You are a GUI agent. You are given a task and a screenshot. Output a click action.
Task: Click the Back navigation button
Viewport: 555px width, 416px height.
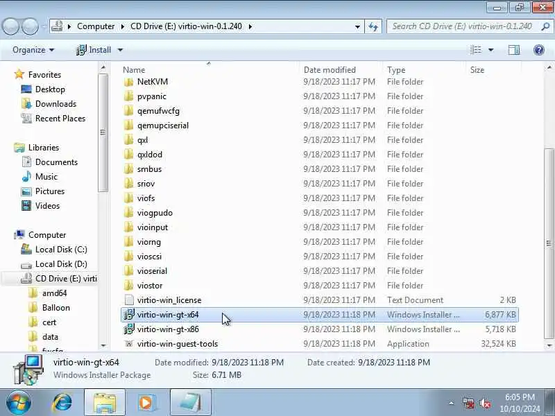pyautogui.click(x=11, y=26)
